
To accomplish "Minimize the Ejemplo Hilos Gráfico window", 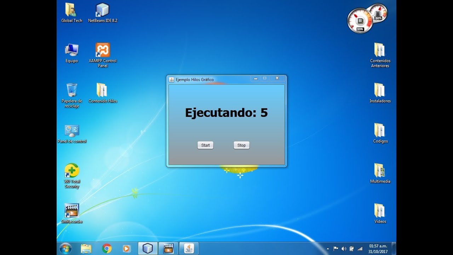I will click(x=256, y=78).
